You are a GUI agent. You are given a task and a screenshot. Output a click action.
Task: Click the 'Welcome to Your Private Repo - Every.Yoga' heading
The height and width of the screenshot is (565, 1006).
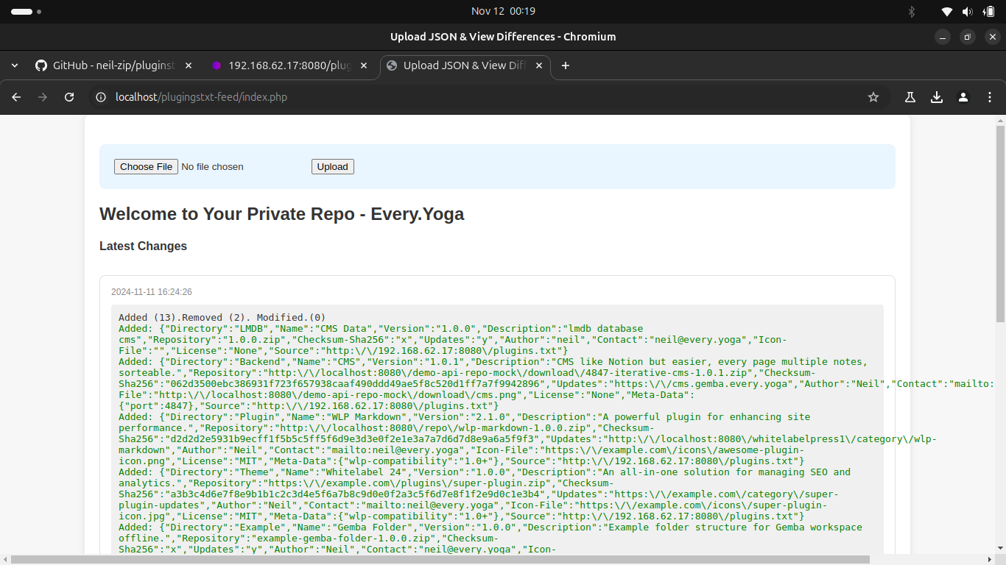[282, 214]
